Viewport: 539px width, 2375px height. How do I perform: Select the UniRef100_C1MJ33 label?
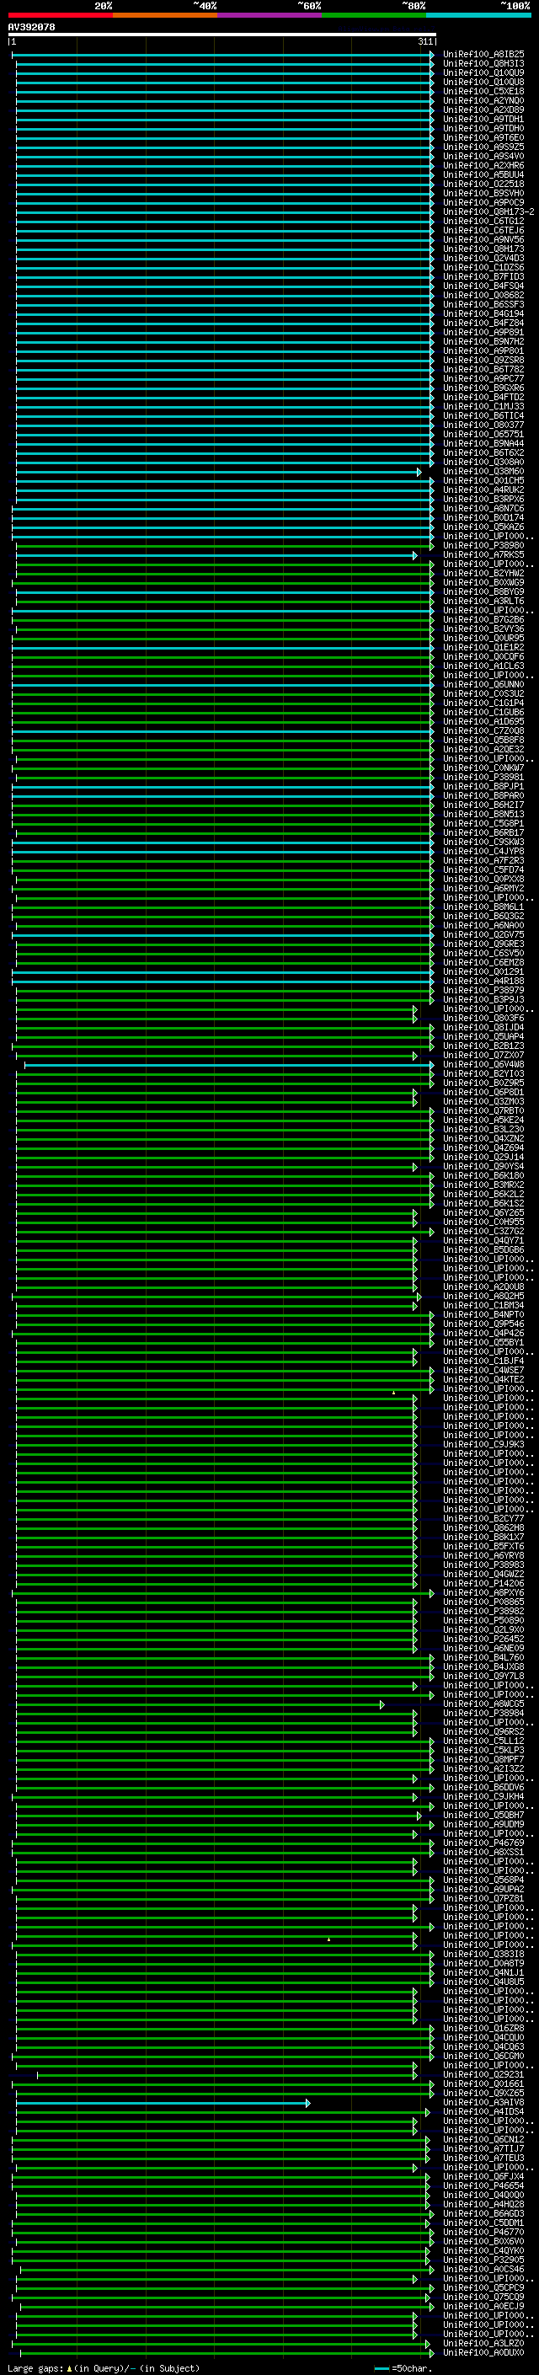(483, 407)
